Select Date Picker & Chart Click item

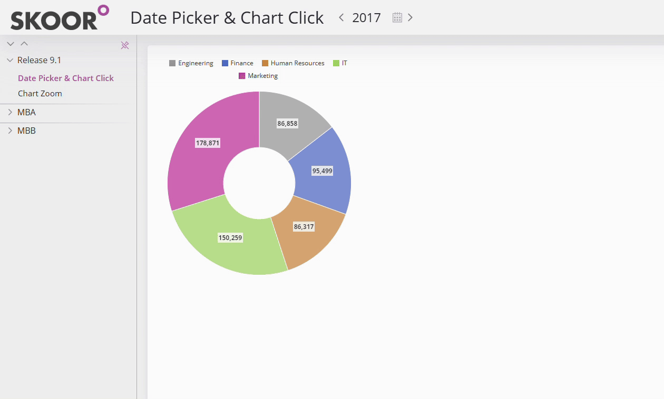tap(66, 78)
